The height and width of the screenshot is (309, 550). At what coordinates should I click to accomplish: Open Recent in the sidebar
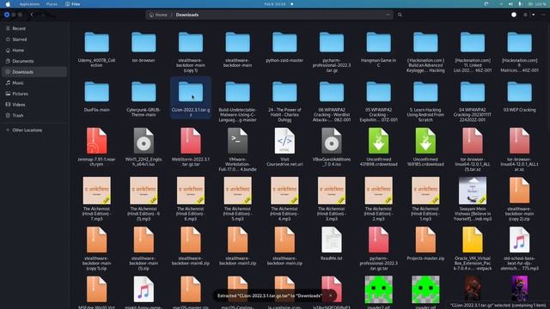click(34, 28)
